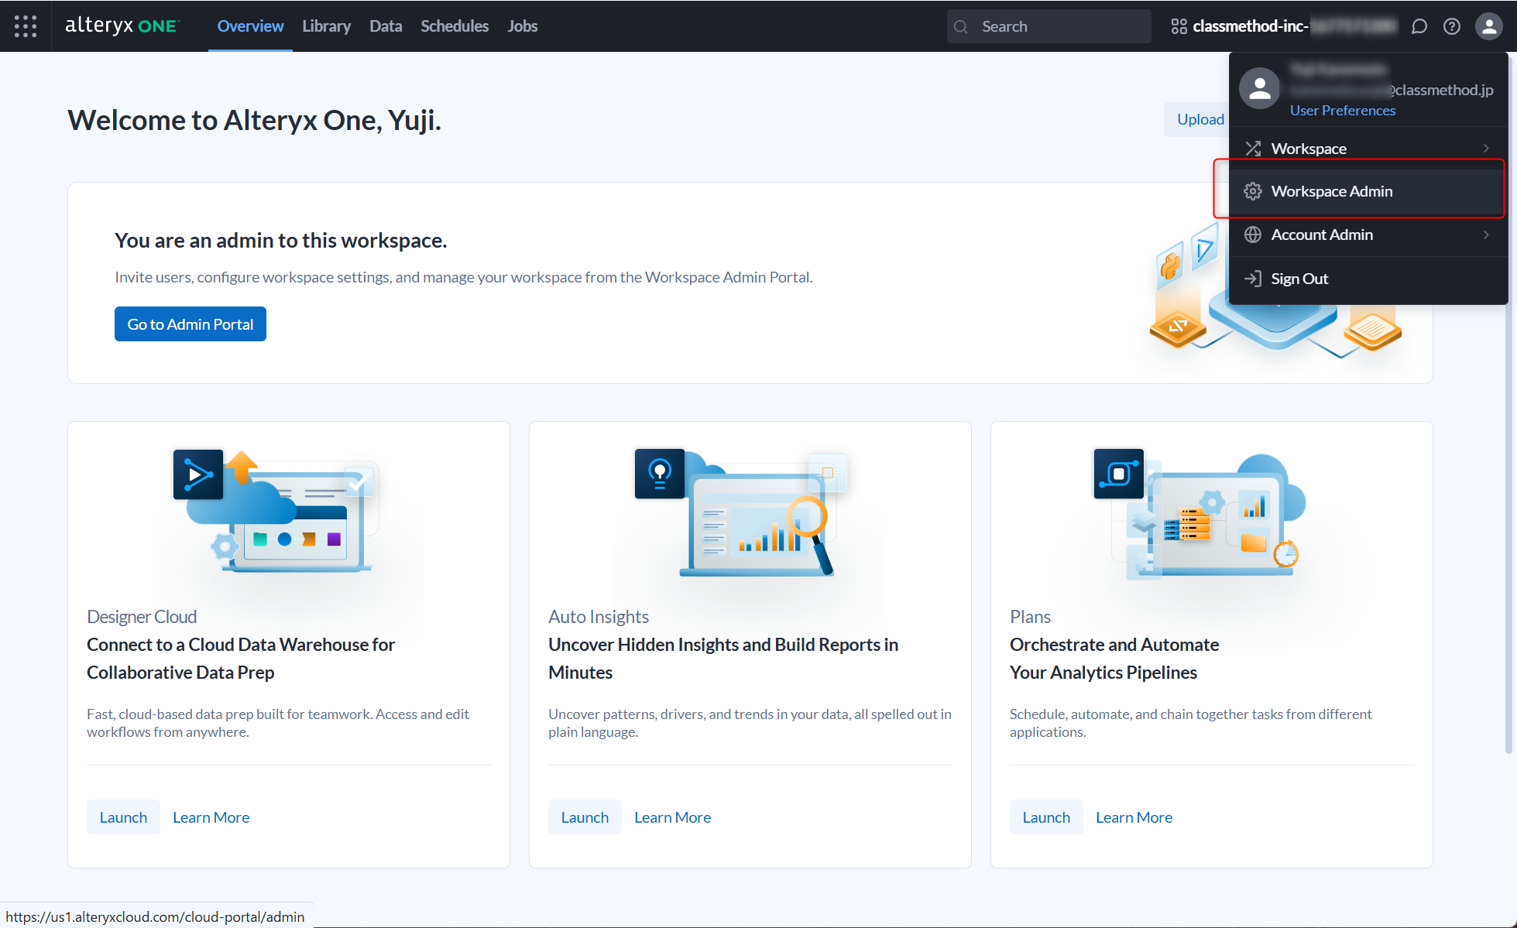This screenshot has height=928, width=1517.
Task: Click 'Uncover Hidden Insights and Build Reports' heading
Action: (x=723, y=659)
